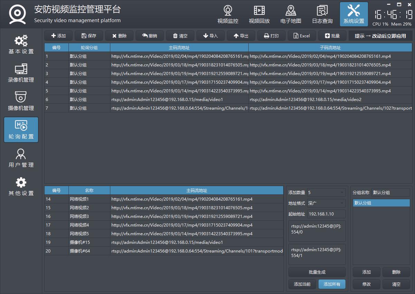Open 摄像机管理 camera management

click(21, 101)
